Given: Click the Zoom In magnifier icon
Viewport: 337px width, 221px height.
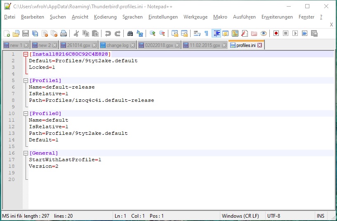Looking at the screenshot, I should point(153,33).
